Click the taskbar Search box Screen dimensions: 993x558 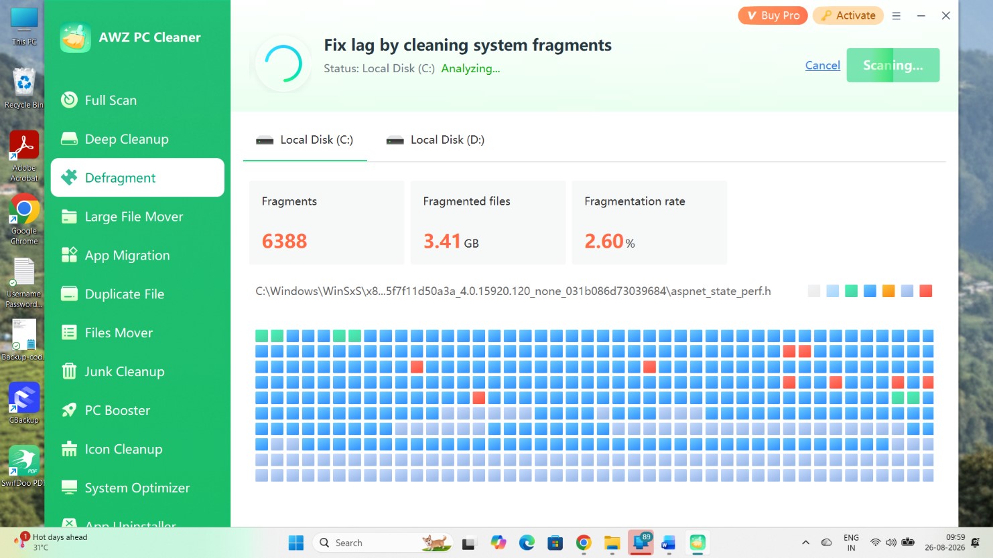click(383, 543)
